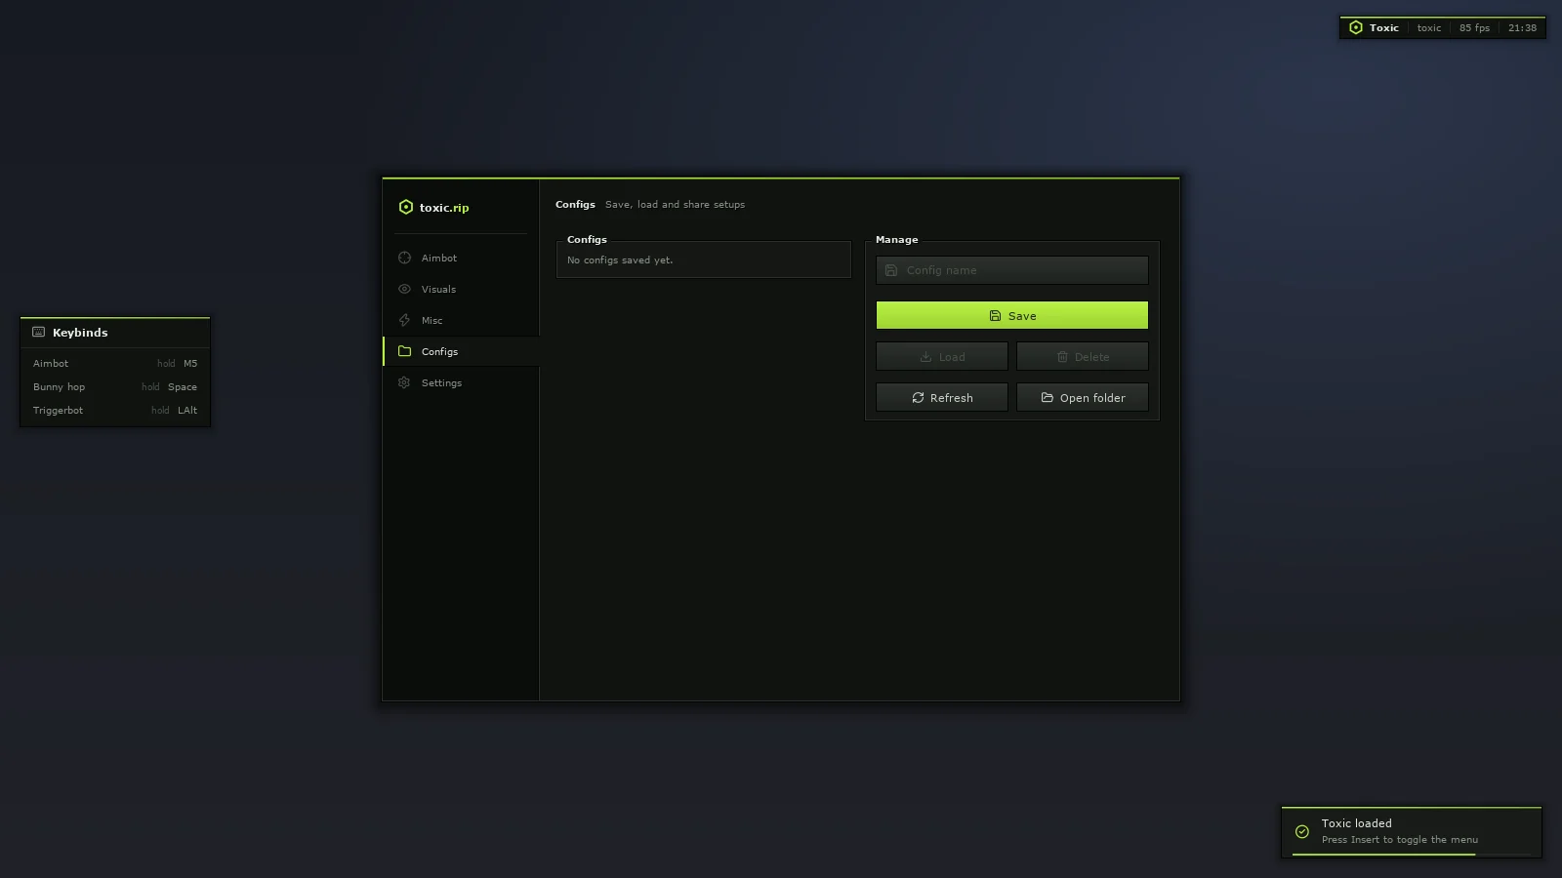This screenshot has height=878, width=1562.
Task: Click the Misc lightning bolt icon
Action: [x=404, y=320]
